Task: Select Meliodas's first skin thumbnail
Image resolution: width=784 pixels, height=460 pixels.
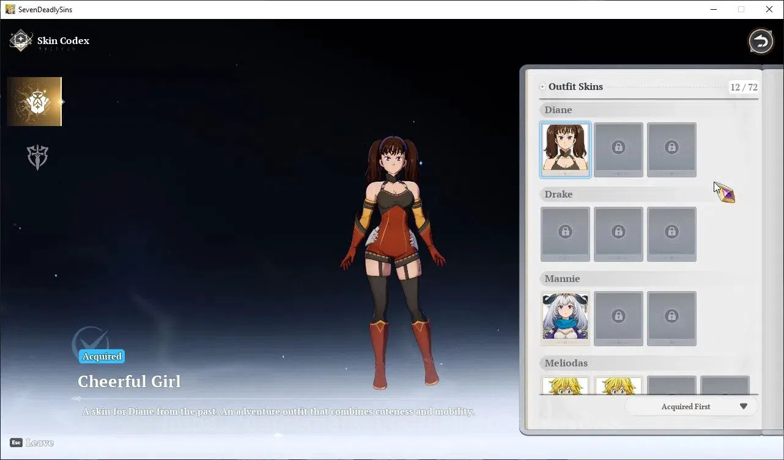Action: click(565, 385)
